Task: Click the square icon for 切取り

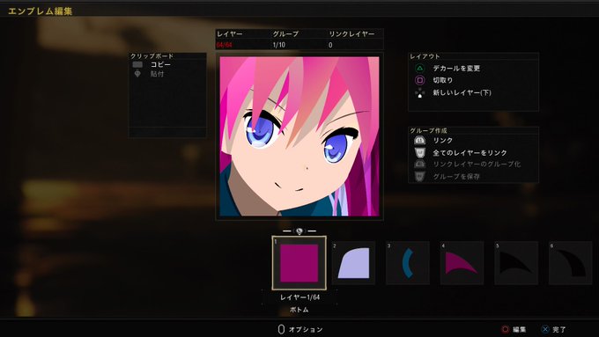Action: click(419, 80)
